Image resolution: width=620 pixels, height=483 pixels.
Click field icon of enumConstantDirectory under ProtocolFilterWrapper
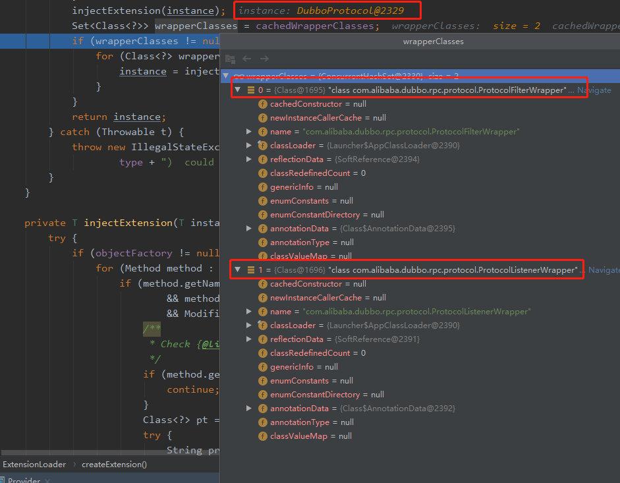point(262,215)
